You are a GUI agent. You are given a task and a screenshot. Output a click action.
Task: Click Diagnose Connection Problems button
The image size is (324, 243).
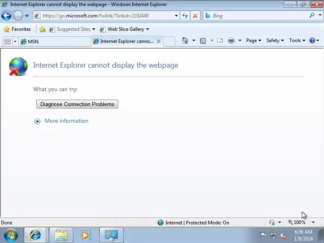[77, 104]
